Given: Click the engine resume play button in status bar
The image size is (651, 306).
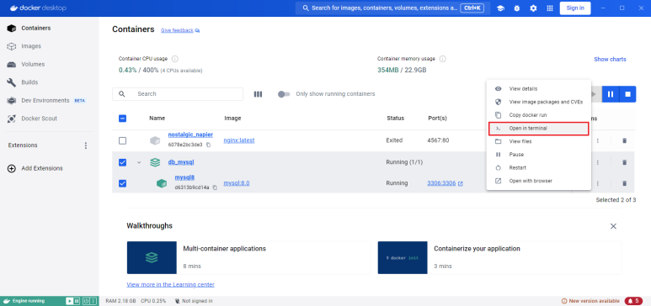Looking at the screenshot, I should (70, 301).
